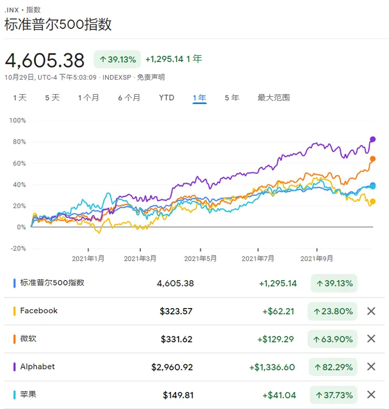This screenshot has height=409, width=389.
Task: Click Facebook's 23.80% change badge
Action: click(x=333, y=311)
